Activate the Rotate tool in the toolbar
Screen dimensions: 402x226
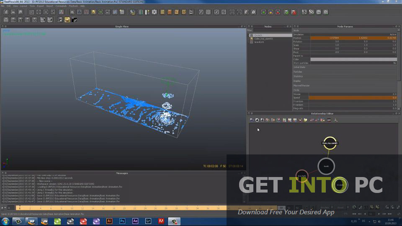click(46, 12)
